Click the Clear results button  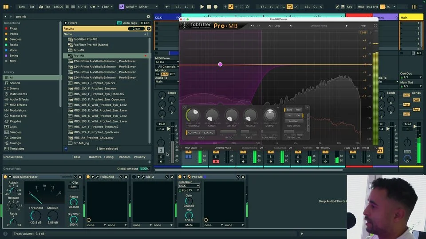(136, 28)
